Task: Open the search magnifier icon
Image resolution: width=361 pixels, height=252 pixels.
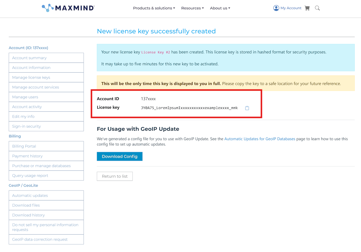Action: point(317,8)
